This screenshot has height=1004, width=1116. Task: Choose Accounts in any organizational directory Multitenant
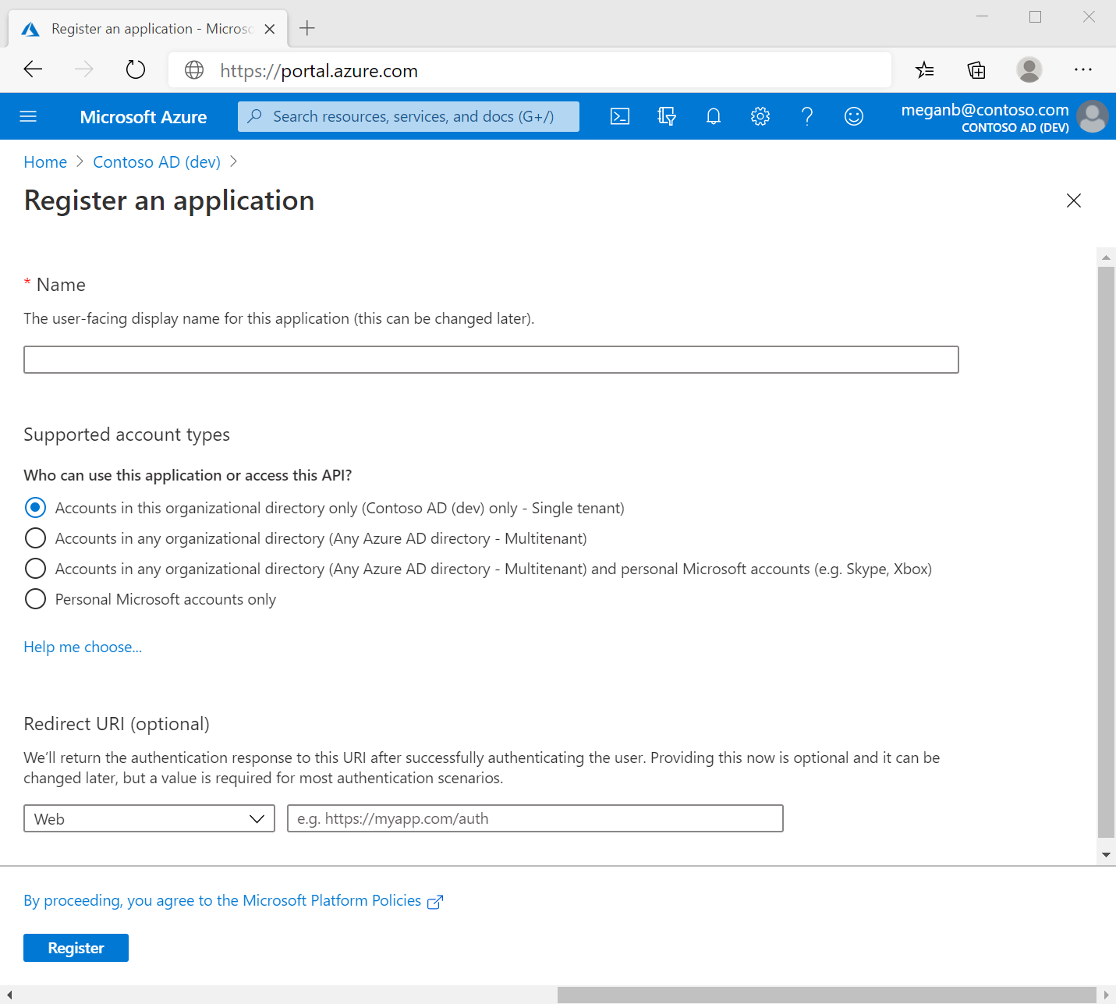point(35,537)
